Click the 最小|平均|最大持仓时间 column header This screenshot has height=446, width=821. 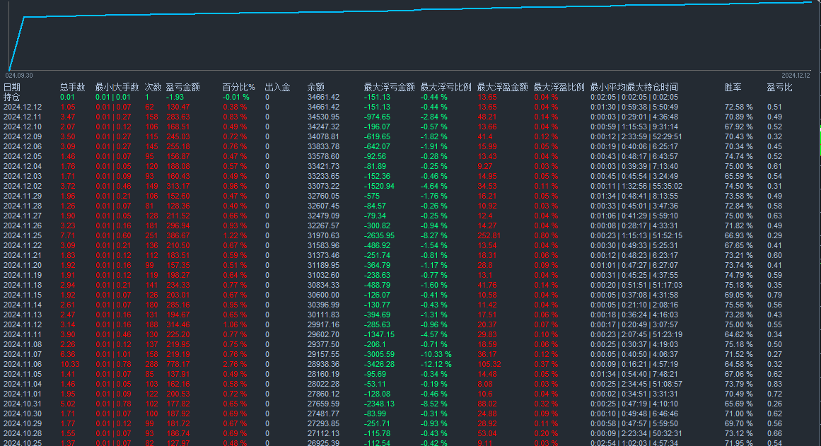[x=634, y=87]
